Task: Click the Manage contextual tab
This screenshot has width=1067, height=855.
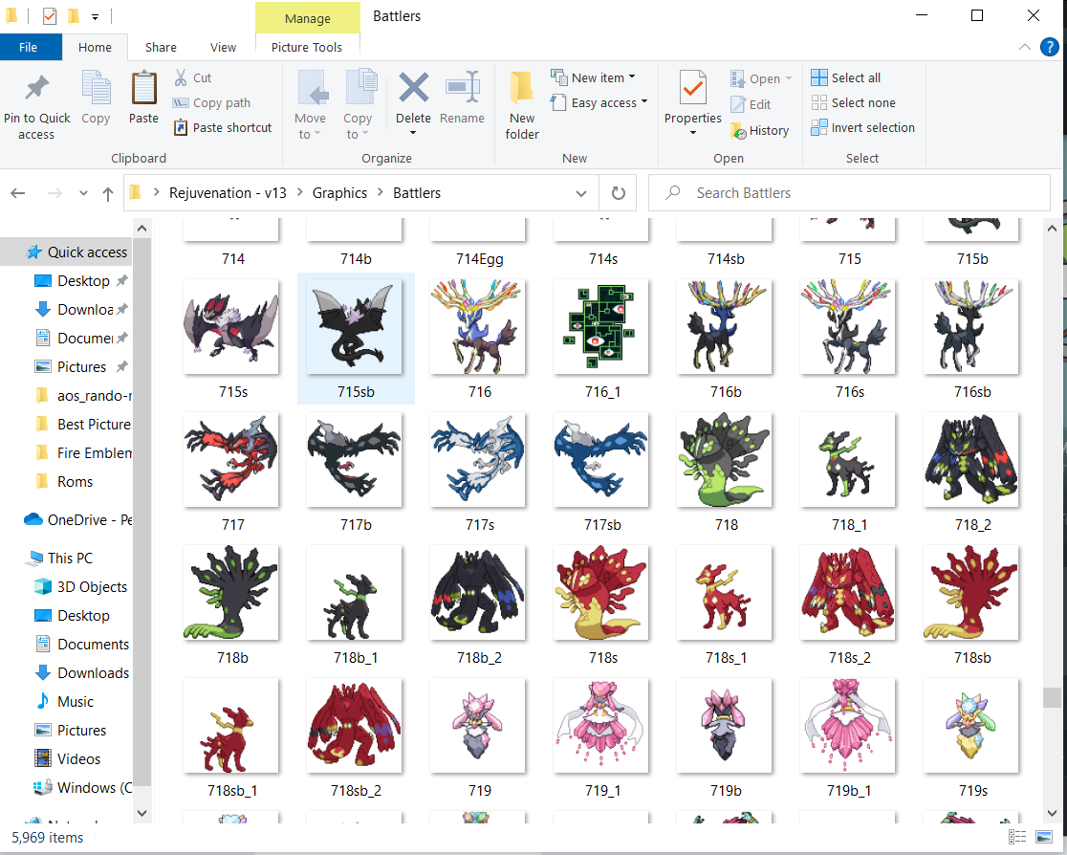Action: (308, 18)
